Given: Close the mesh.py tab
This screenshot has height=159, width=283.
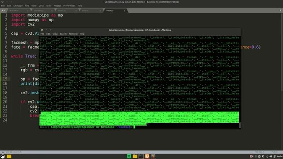Looking at the screenshot, I should point(124,11).
